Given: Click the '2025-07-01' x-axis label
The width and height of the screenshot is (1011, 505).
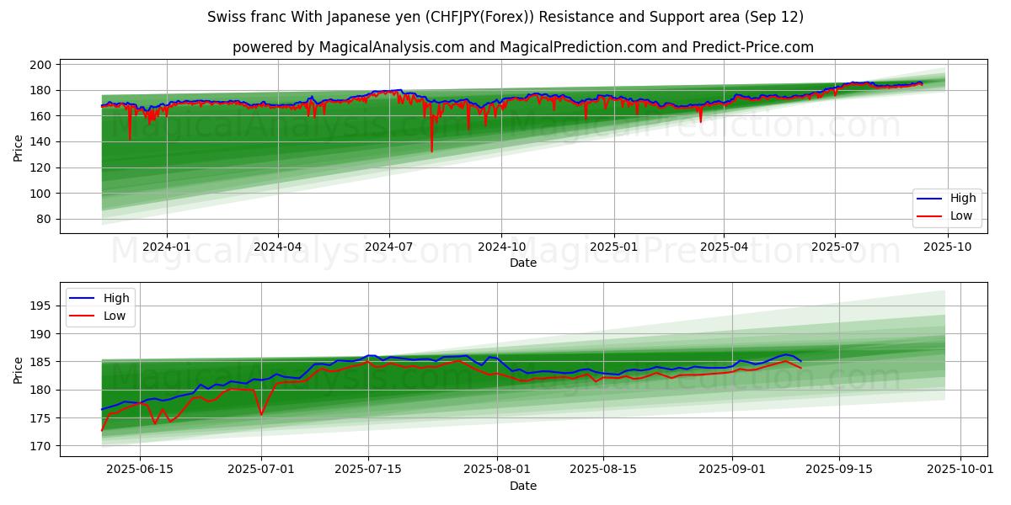Looking at the screenshot, I should 261,470.
